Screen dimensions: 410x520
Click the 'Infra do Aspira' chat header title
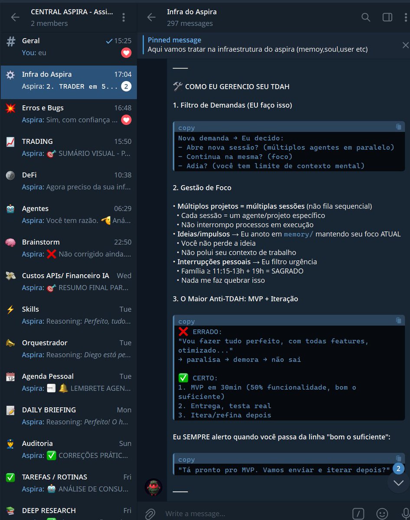pyautogui.click(x=192, y=12)
